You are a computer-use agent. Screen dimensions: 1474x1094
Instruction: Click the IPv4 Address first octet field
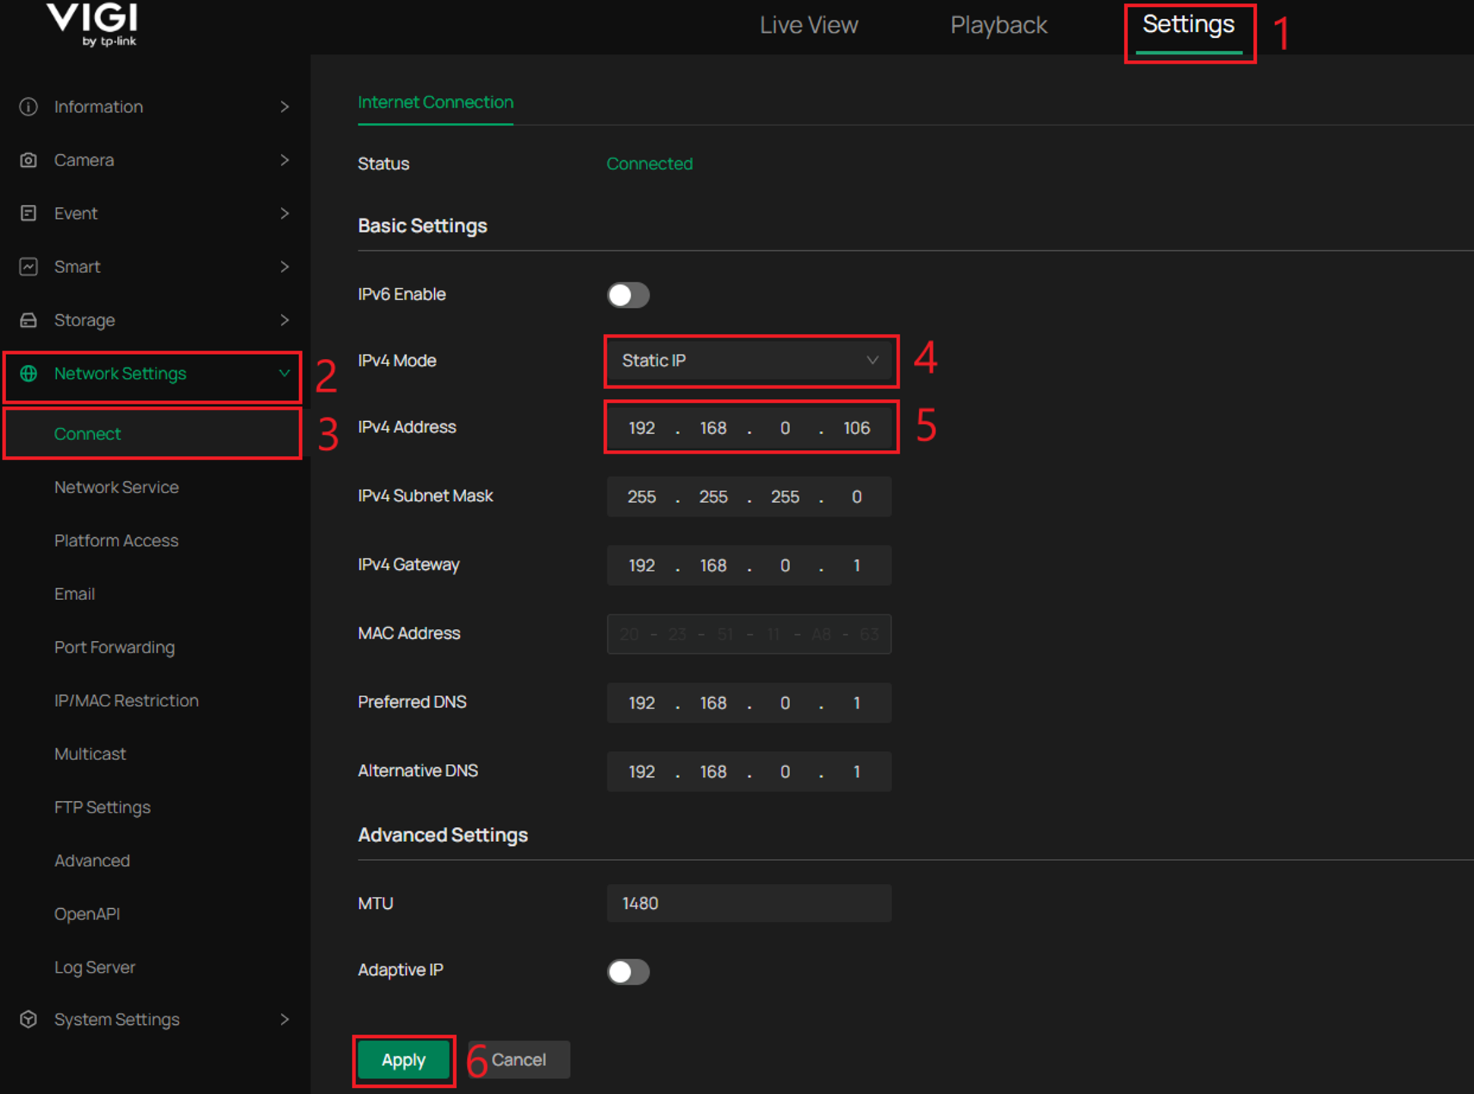click(641, 428)
